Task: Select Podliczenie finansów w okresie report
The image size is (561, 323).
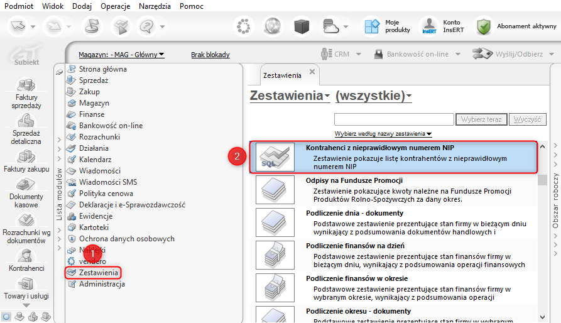Action: tap(393, 288)
